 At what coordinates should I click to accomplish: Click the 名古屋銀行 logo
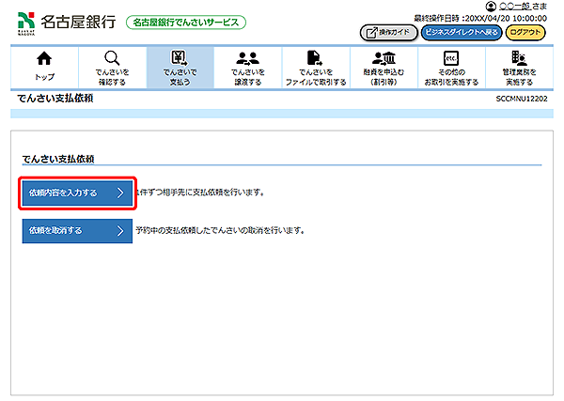point(65,22)
